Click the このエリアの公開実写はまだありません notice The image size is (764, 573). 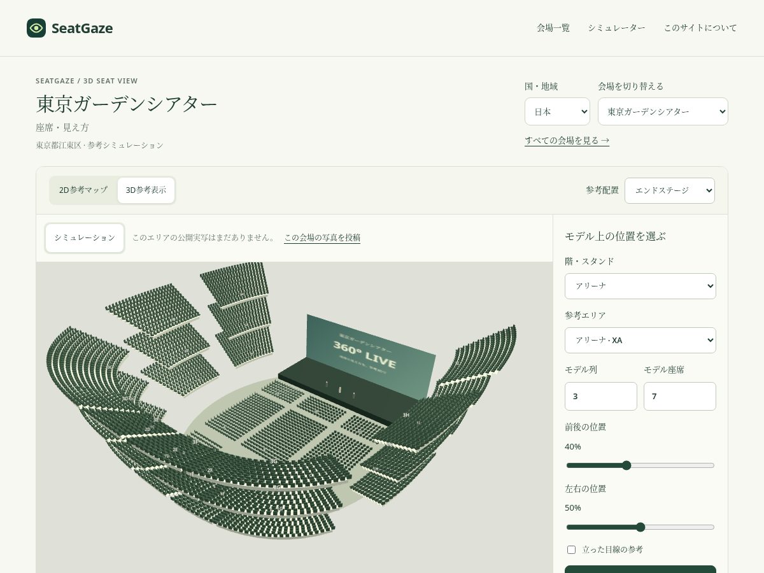click(204, 237)
